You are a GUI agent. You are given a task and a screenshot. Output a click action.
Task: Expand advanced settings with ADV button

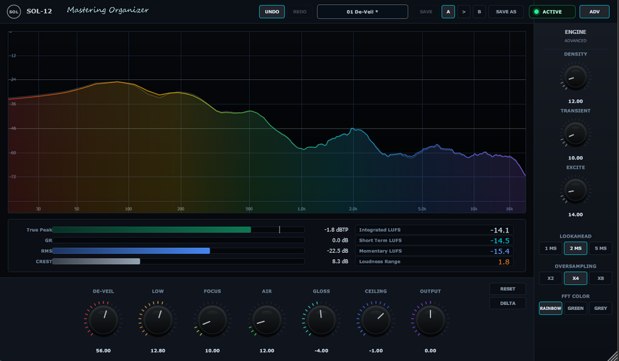point(594,12)
